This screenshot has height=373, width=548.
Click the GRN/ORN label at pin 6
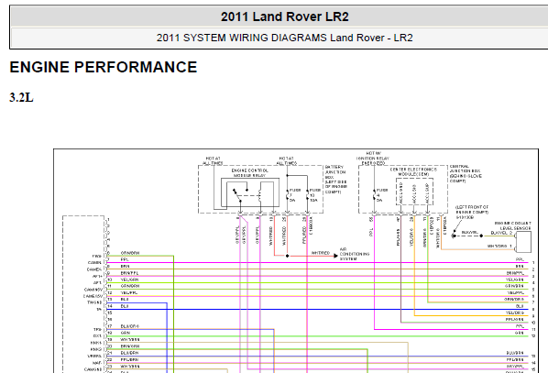pos(130,253)
